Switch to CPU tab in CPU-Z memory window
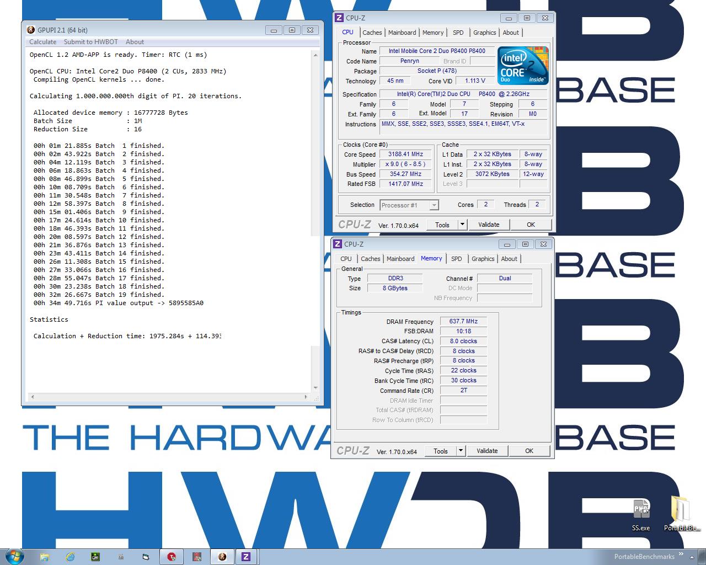 coord(346,259)
